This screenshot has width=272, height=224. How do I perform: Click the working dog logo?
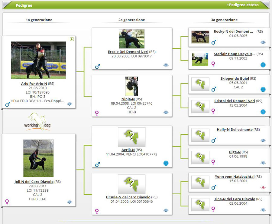(x=37, y=122)
